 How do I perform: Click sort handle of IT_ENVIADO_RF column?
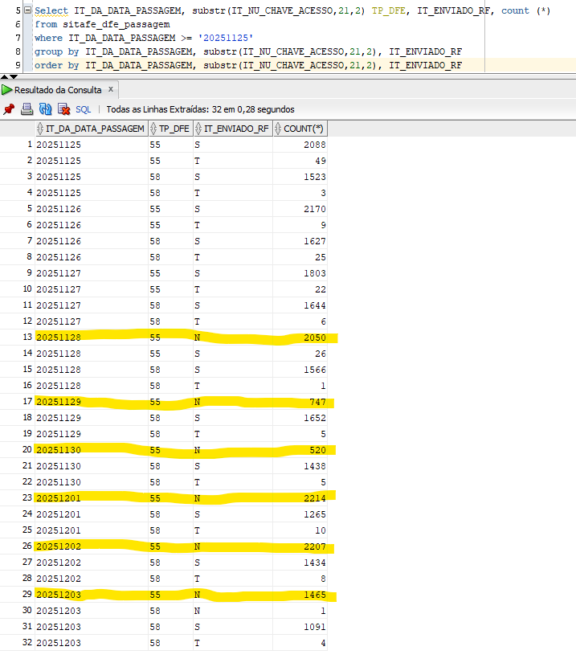click(198, 129)
